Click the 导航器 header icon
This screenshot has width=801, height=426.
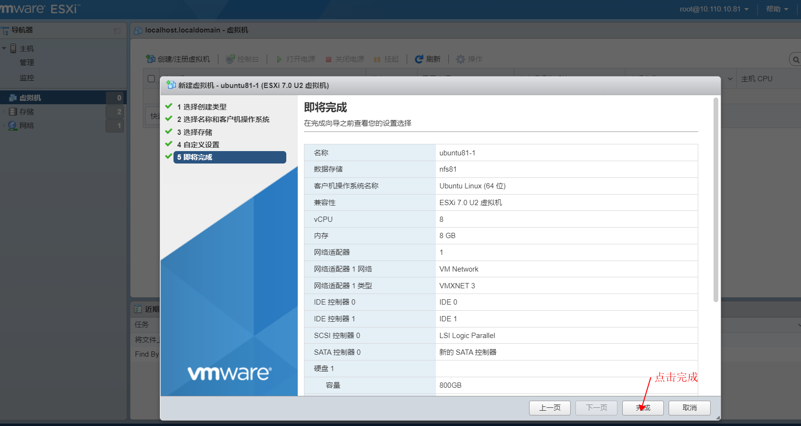pyautogui.click(x=5, y=31)
